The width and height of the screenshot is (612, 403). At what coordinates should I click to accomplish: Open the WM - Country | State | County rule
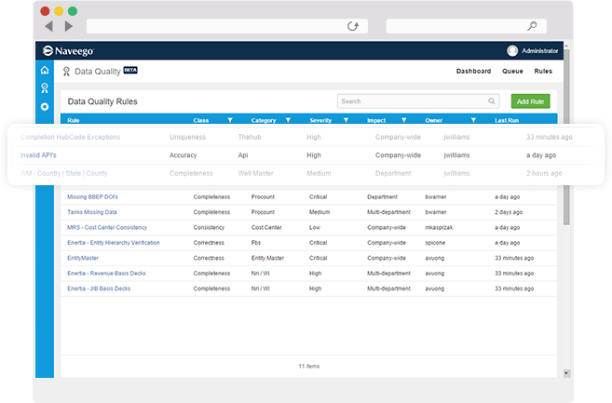pyautogui.click(x=63, y=173)
